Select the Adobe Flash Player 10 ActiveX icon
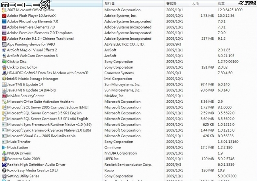This screenshot has height=181, width=257. 4,16
